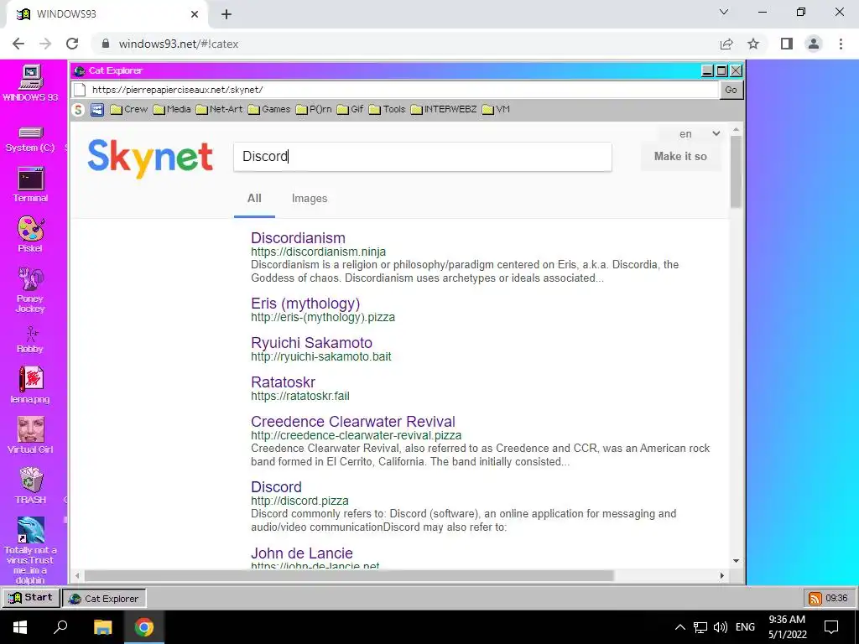The height and width of the screenshot is (644, 859).
Task: Click the Skynet logo
Action: coord(150,158)
